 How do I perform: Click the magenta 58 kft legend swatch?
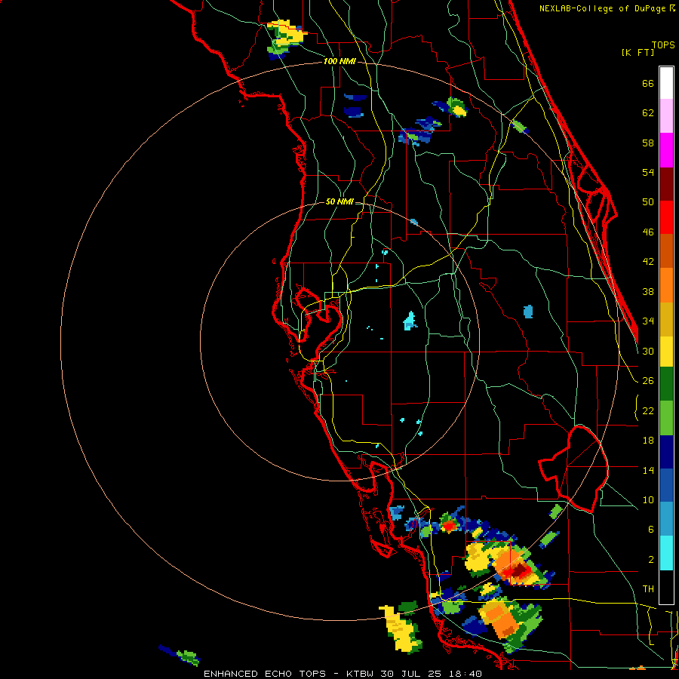pyautogui.click(x=666, y=150)
